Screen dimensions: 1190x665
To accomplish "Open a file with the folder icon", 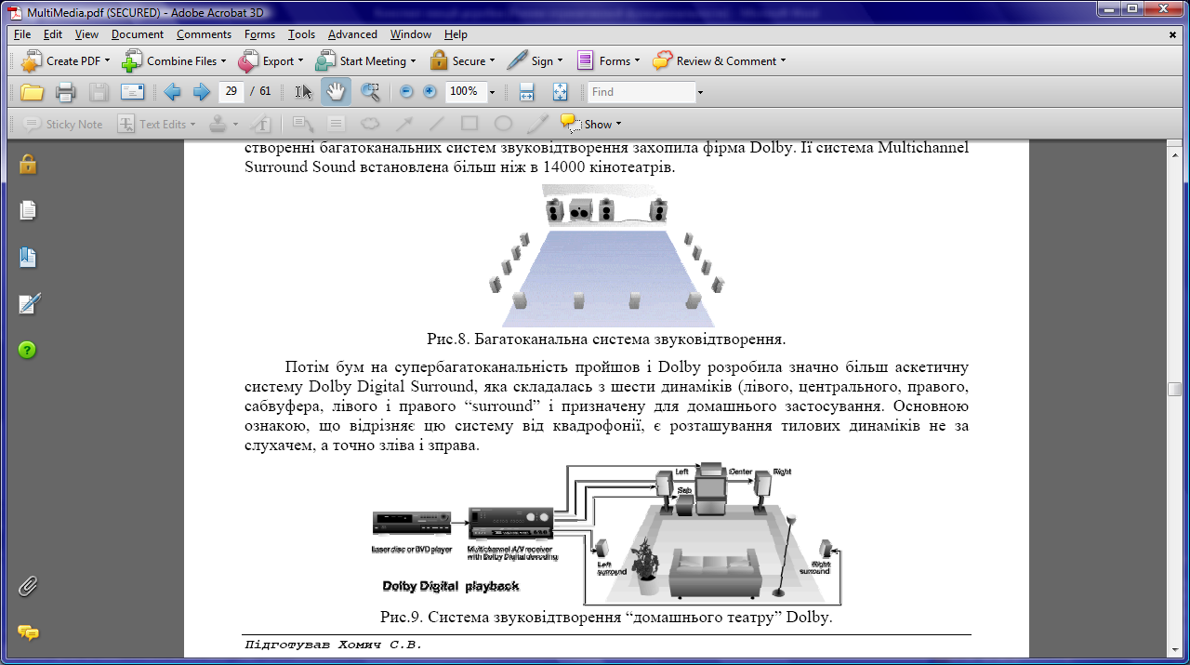I will [x=33, y=91].
